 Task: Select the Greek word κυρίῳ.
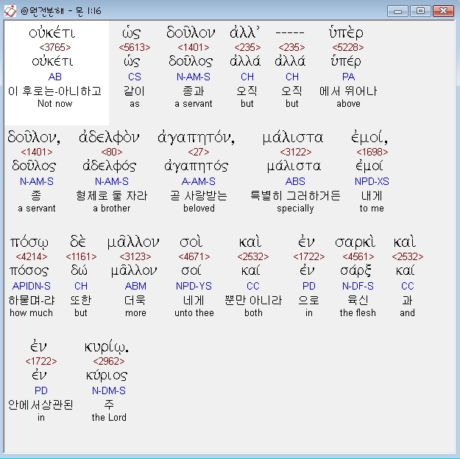[107, 347]
